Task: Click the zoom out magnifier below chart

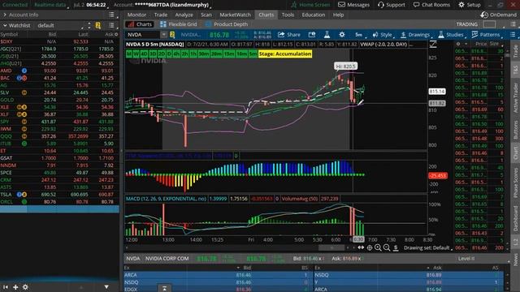Action: point(387,247)
